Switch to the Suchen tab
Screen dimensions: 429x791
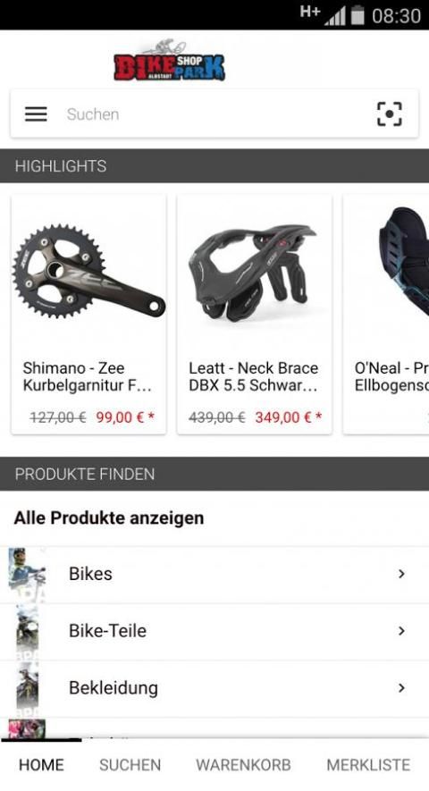[130, 765]
